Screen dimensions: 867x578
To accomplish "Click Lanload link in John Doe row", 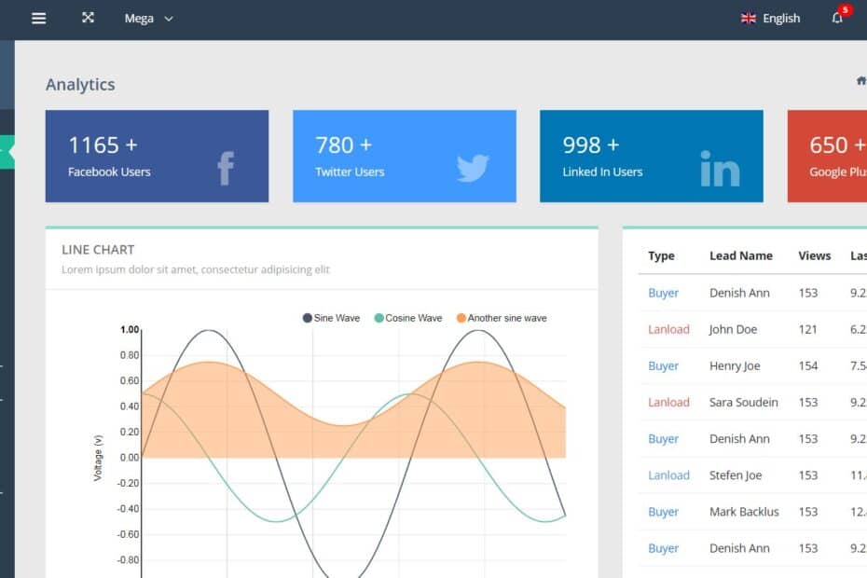I will point(668,329).
